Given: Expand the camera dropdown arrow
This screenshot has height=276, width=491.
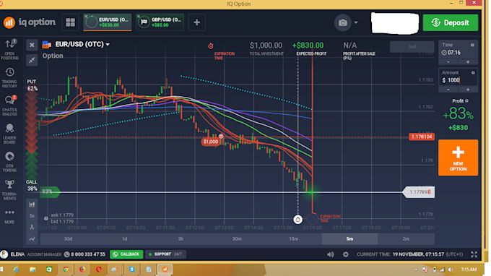Looking at the screenshot, I should (356, 22).
